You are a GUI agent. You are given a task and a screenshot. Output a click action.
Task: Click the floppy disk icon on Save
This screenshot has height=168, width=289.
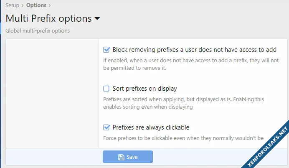coord(121,157)
